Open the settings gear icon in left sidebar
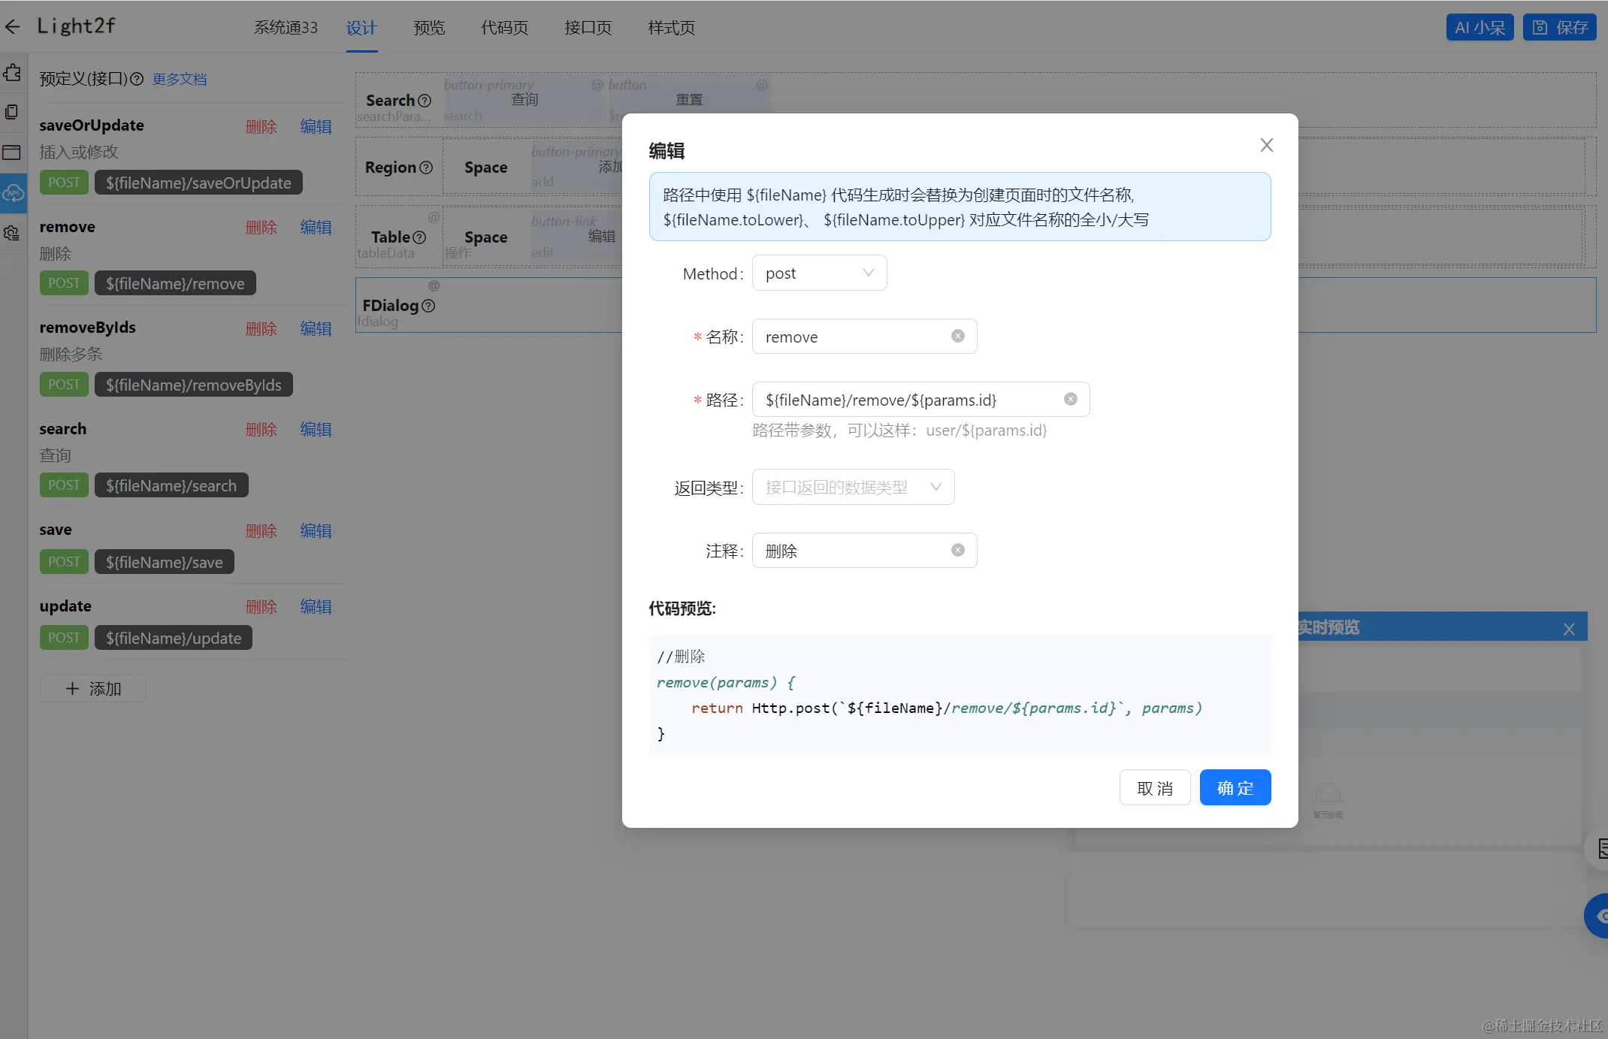The width and height of the screenshot is (1608, 1039). [x=12, y=234]
